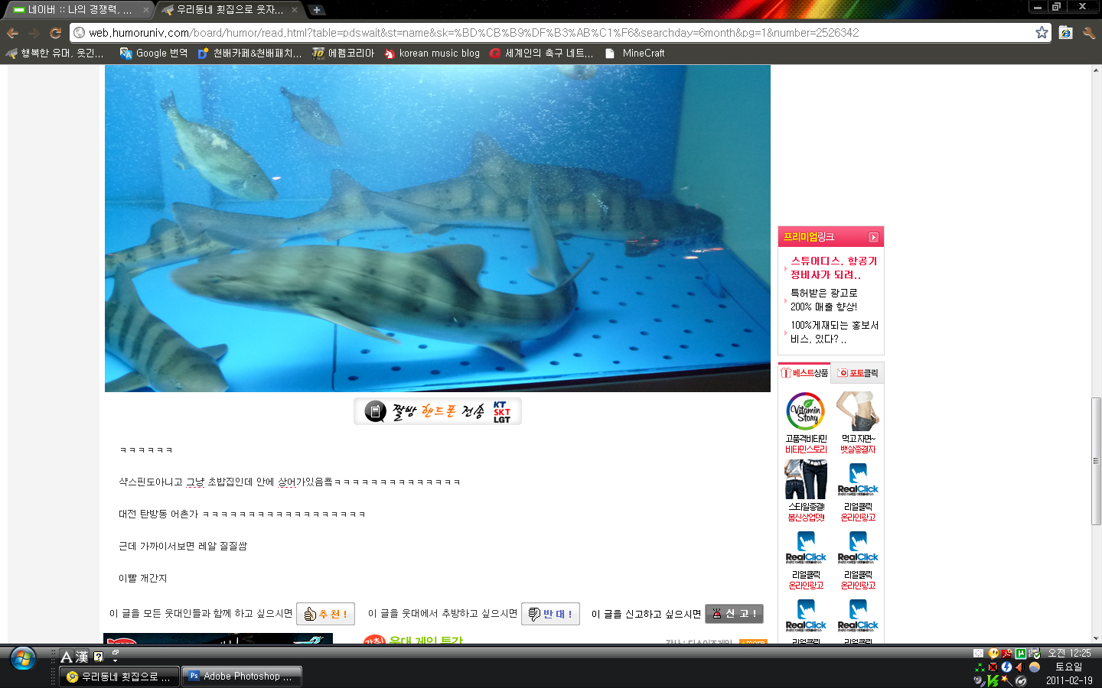This screenshot has width=1102, height=688.
Task: Open the 행복한 유머, 웃긴 bookmark
Action: pyautogui.click(x=55, y=54)
